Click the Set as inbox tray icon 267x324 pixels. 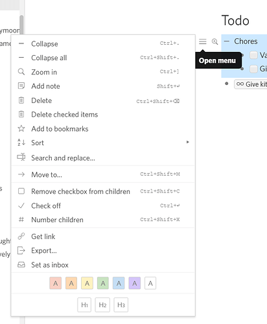[x=21, y=265]
